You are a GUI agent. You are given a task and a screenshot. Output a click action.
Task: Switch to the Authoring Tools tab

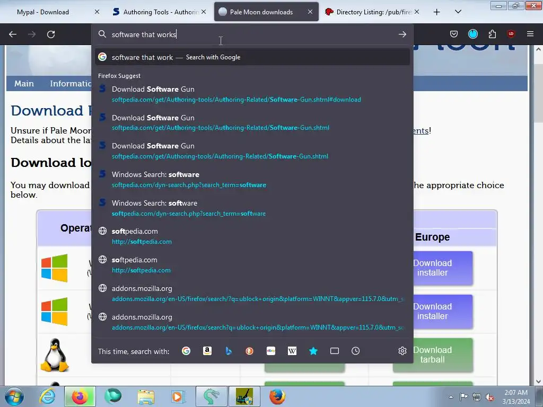(x=160, y=12)
